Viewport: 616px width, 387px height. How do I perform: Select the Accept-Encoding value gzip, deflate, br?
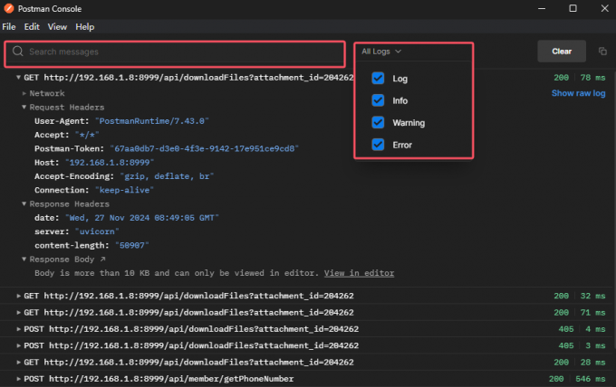(x=167, y=176)
